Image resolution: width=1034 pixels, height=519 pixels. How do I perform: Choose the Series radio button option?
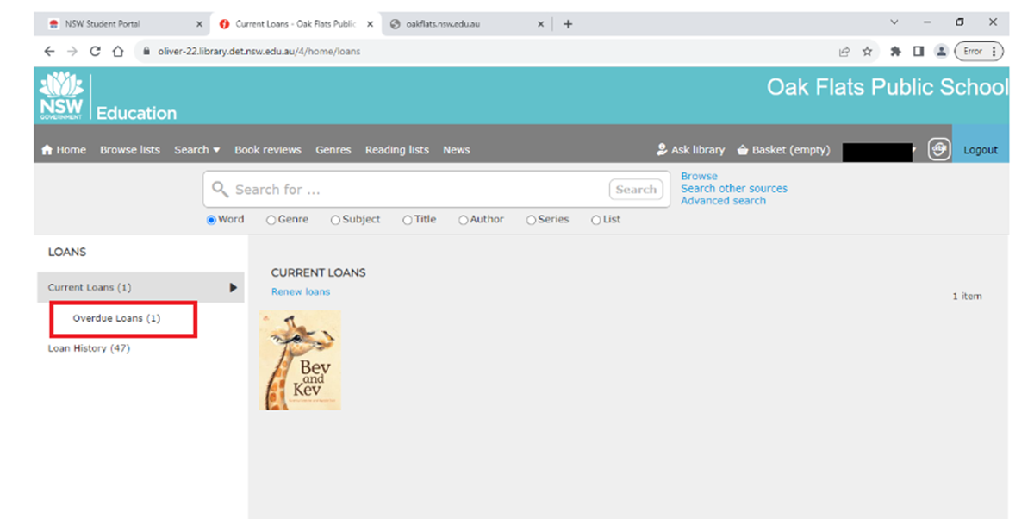tap(531, 220)
